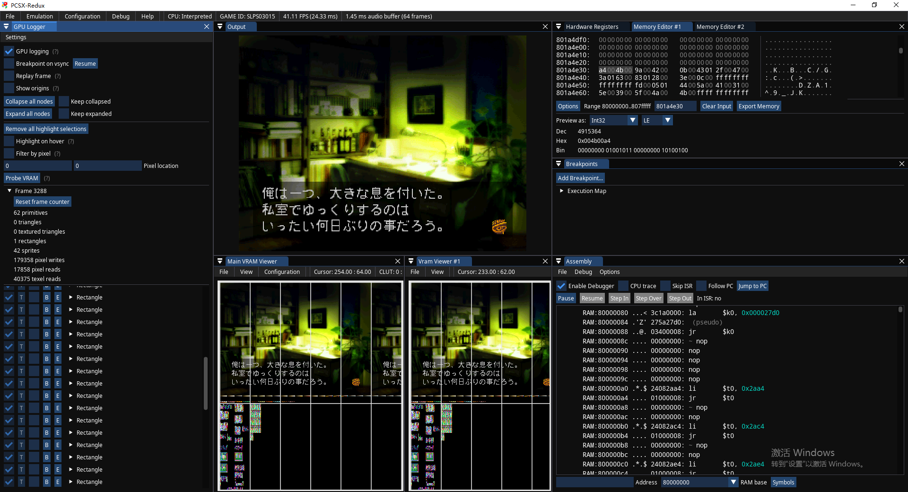Click the PCSX-Redux app icon in title bar
Viewport: 908px width, 492px height.
click(x=5, y=5)
